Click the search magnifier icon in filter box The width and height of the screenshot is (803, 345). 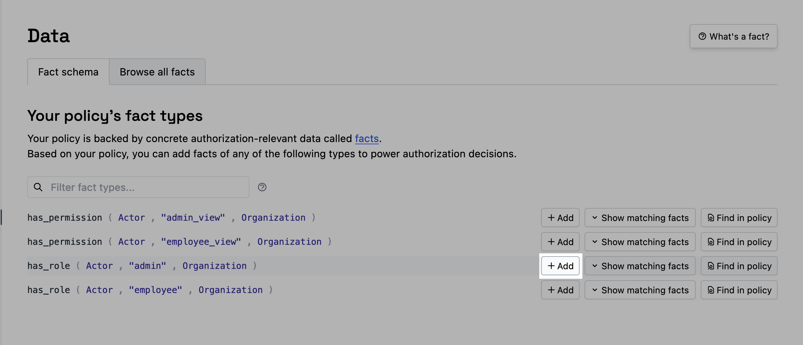pos(38,187)
